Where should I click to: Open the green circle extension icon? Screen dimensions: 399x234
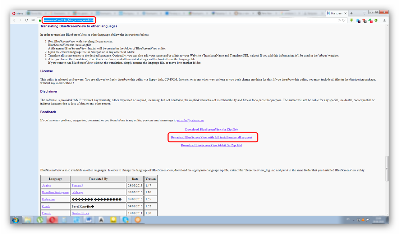coord(376,20)
